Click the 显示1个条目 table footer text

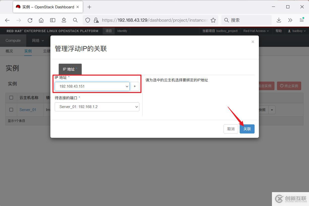click(16, 121)
